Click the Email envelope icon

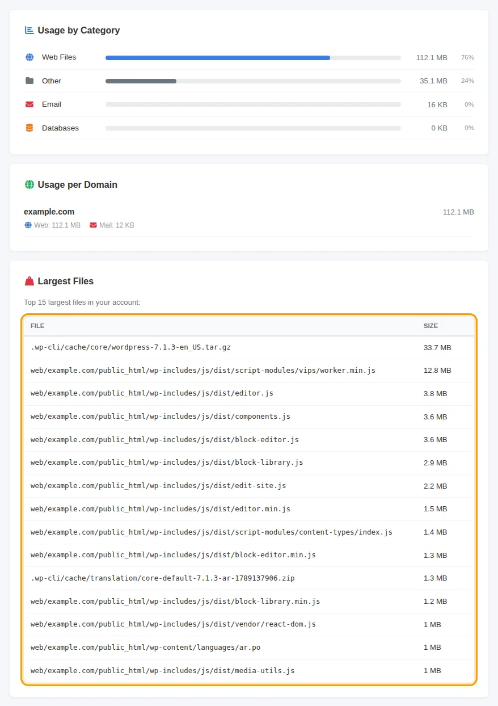click(x=29, y=104)
